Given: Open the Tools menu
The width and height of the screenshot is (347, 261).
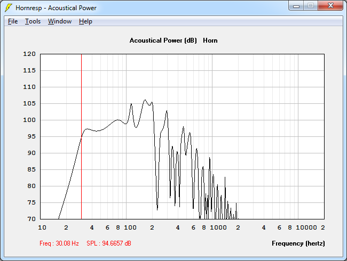Looking at the screenshot, I should (x=33, y=21).
